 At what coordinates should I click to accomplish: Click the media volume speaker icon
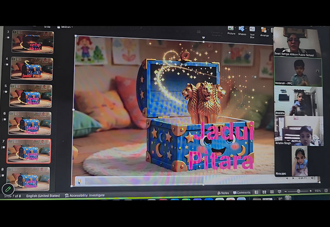[x=313, y=178]
